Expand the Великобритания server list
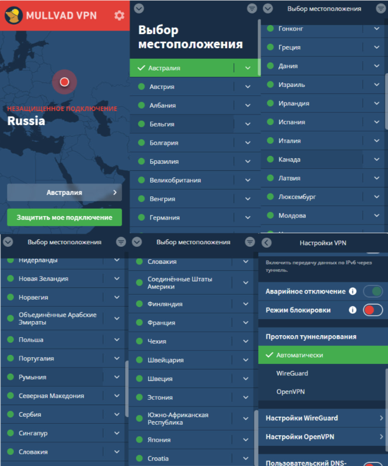The image size is (388, 466). [248, 180]
